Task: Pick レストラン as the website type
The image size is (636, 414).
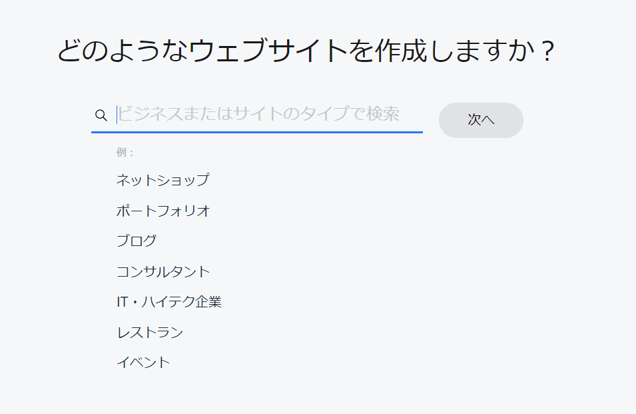Action: 150,332
